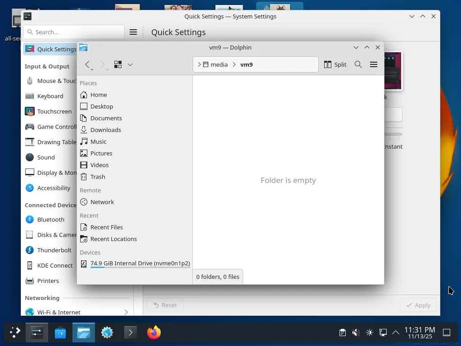The height and width of the screenshot is (346, 461).
Task: Click the muted volume tray icon
Action: (x=356, y=332)
